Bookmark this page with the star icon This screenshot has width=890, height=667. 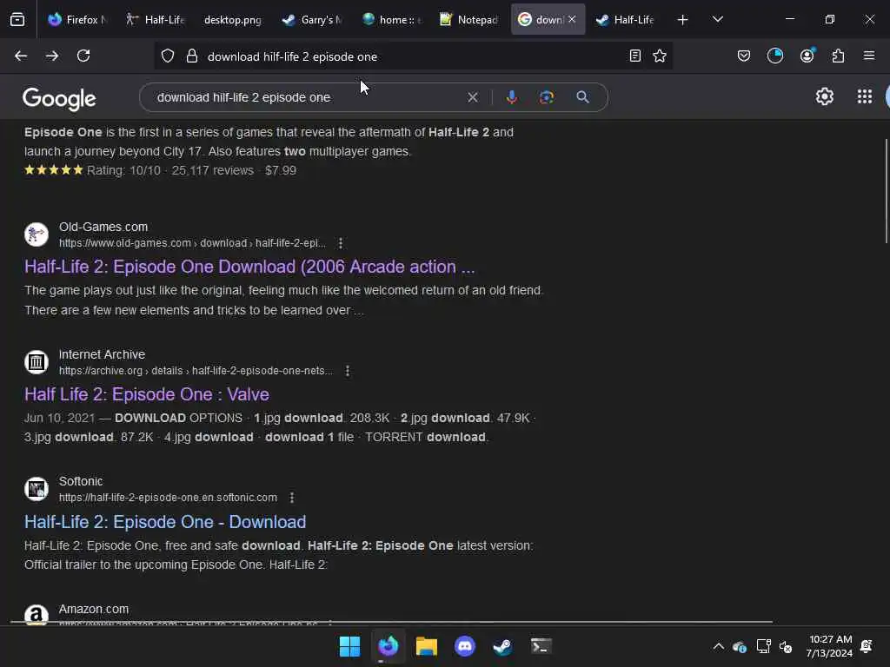click(x=660, y=56)
